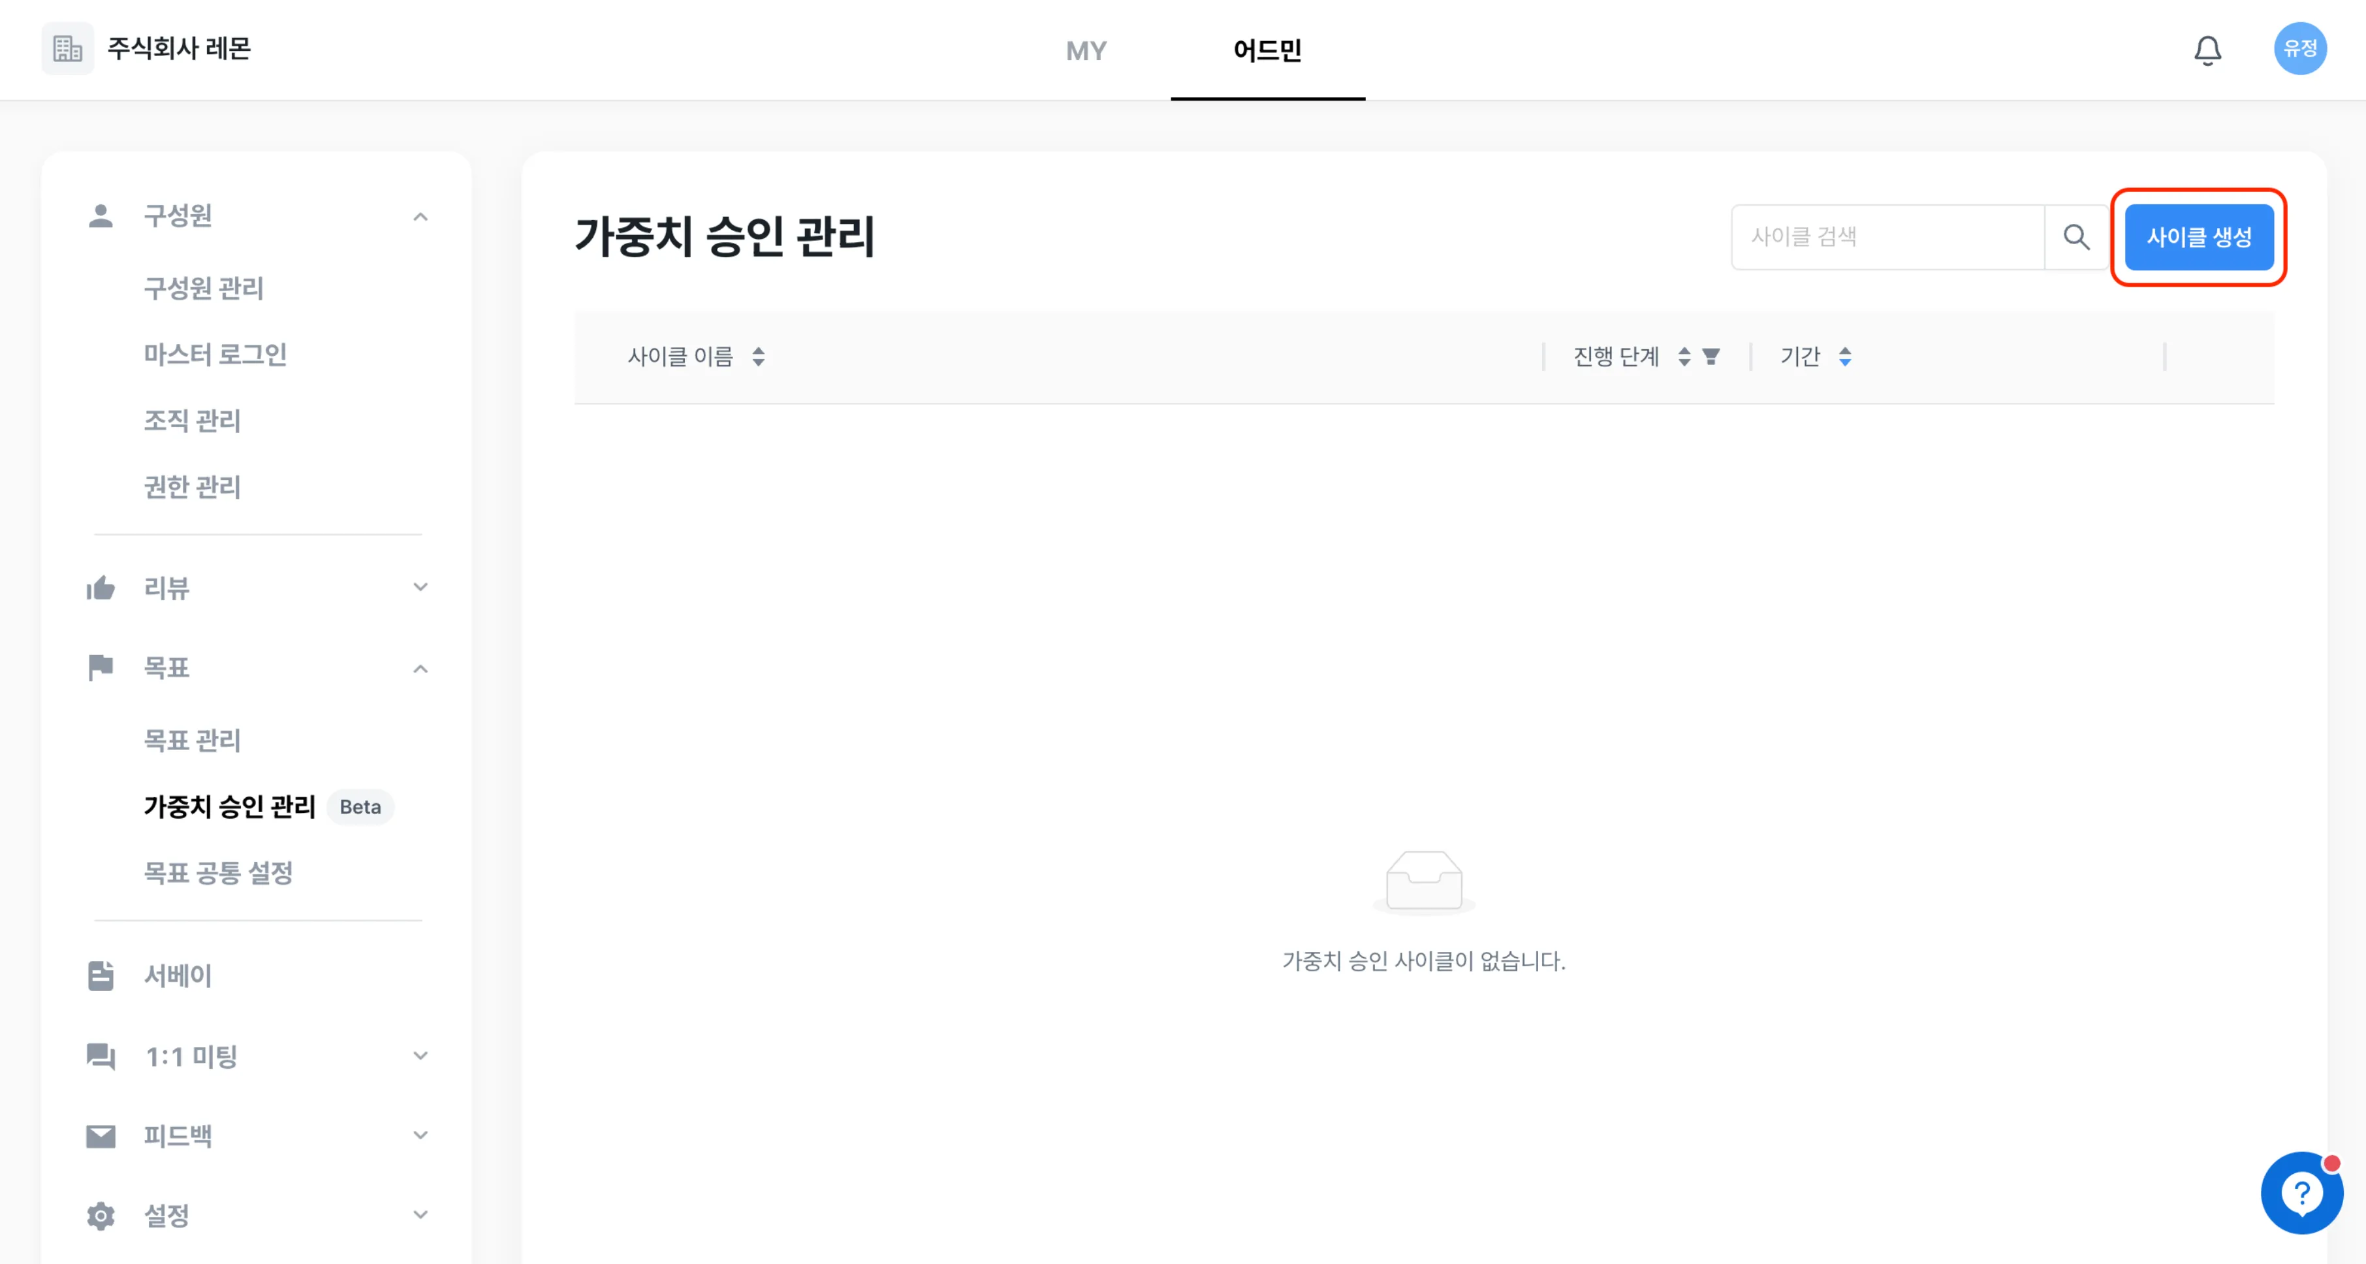
Task: Collapse the 목표 section chevron
Action: [420, 669]
